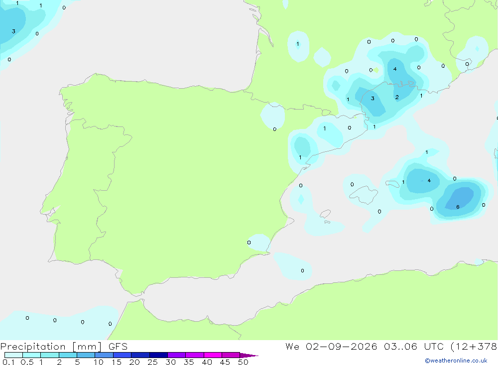Click the precipitation value '6' on the map
Viewport: 498px width, 365px height.
(458, 207)
